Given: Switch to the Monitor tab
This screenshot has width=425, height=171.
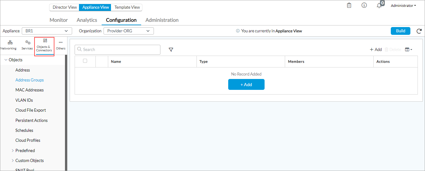Looking at the screenshot, I should (x=58, y=20).
